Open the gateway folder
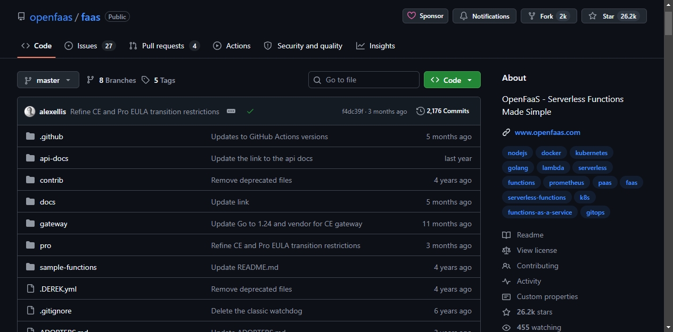 tap(53, 224)
